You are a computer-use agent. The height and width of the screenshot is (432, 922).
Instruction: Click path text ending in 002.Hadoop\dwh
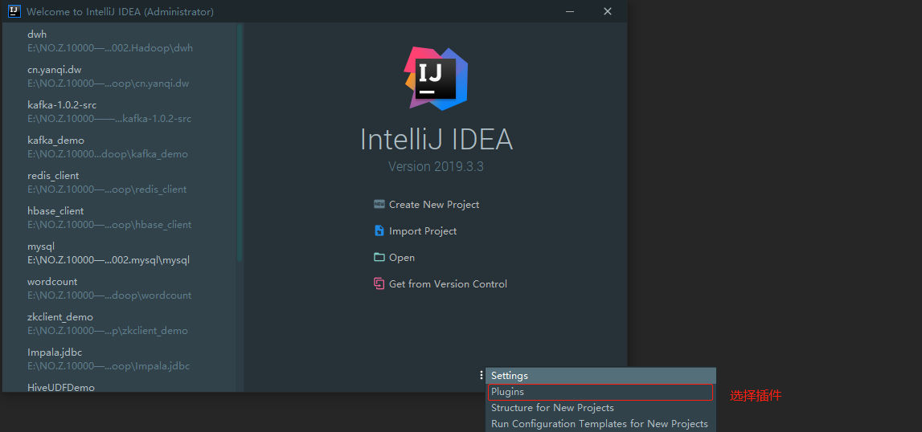click(x=110, y=48)
